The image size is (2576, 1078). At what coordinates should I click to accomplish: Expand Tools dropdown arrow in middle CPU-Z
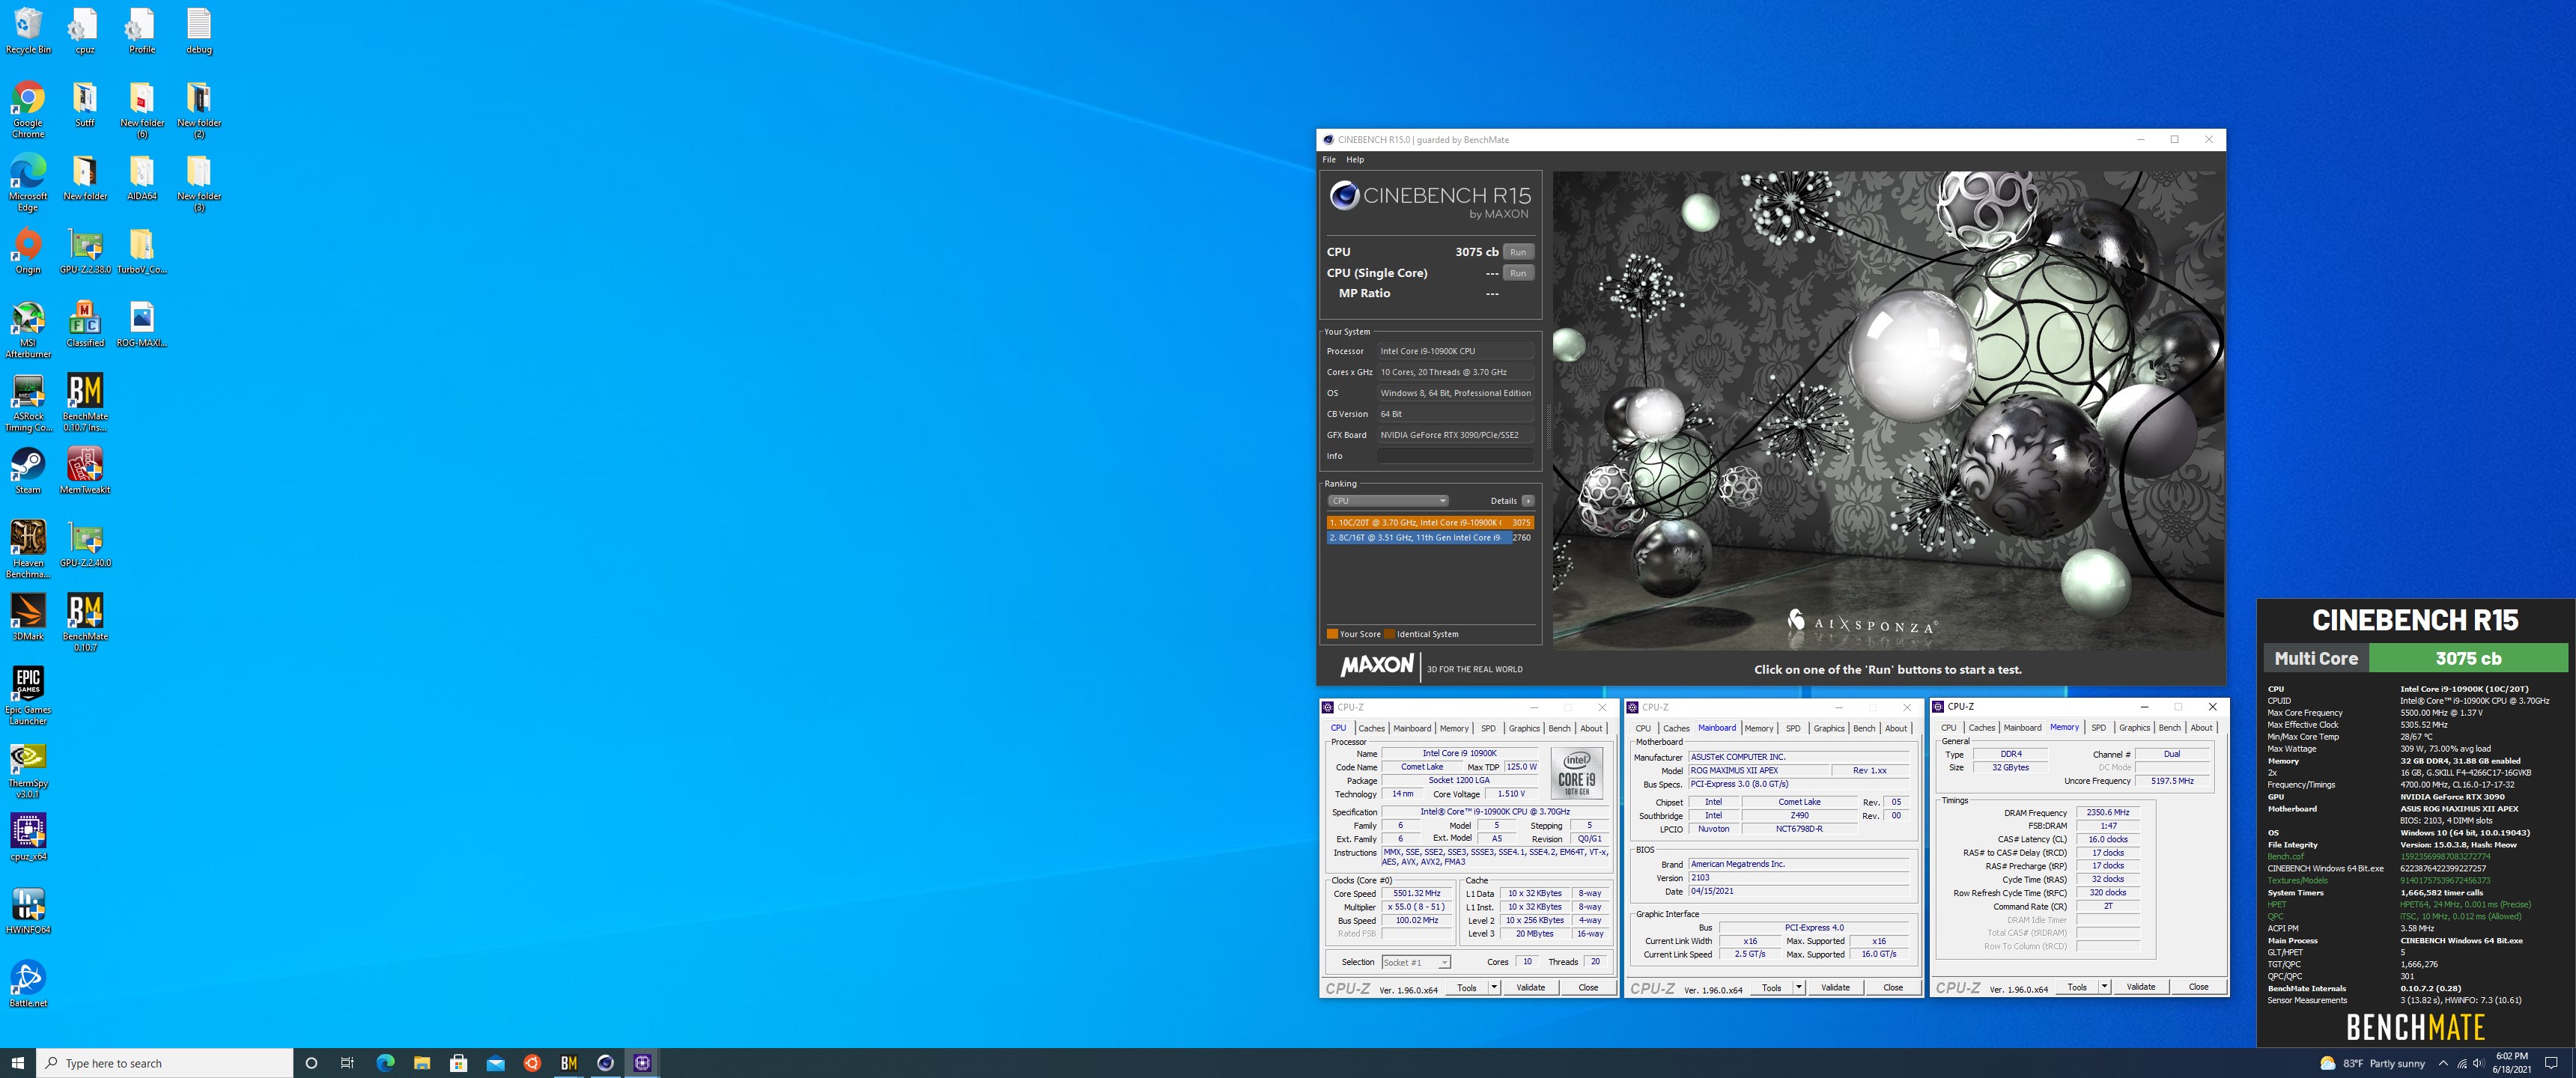point(1799,988)
